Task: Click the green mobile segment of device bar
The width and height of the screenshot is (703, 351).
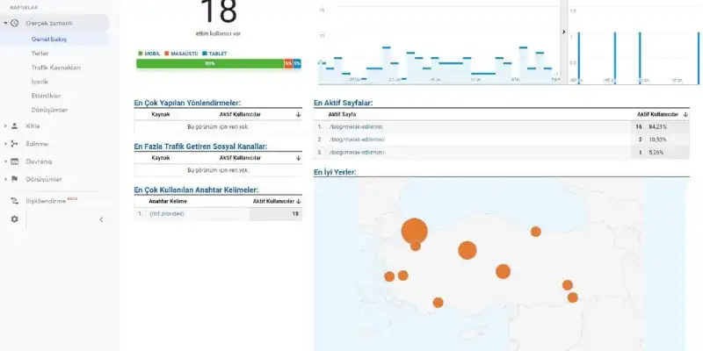Action: (209, 63)
